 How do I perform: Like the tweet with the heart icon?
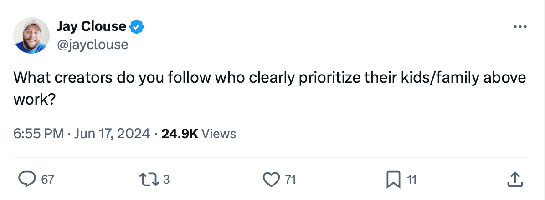click(272, 180)
